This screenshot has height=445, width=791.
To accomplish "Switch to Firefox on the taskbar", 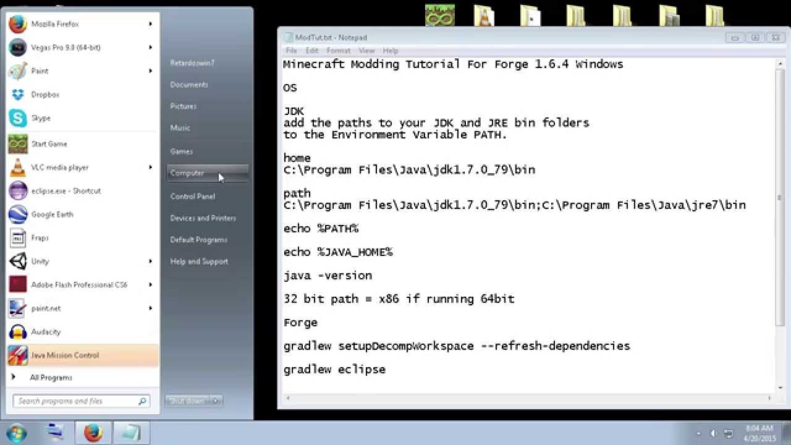I will (93, 433).
